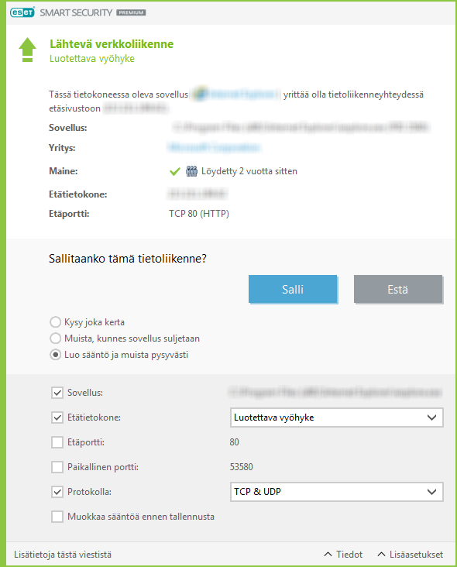The image size is (457, 567).
Task: Click the 'Lähtevä verkkoliikenne' heading
Action: click(x=112, y=43)
